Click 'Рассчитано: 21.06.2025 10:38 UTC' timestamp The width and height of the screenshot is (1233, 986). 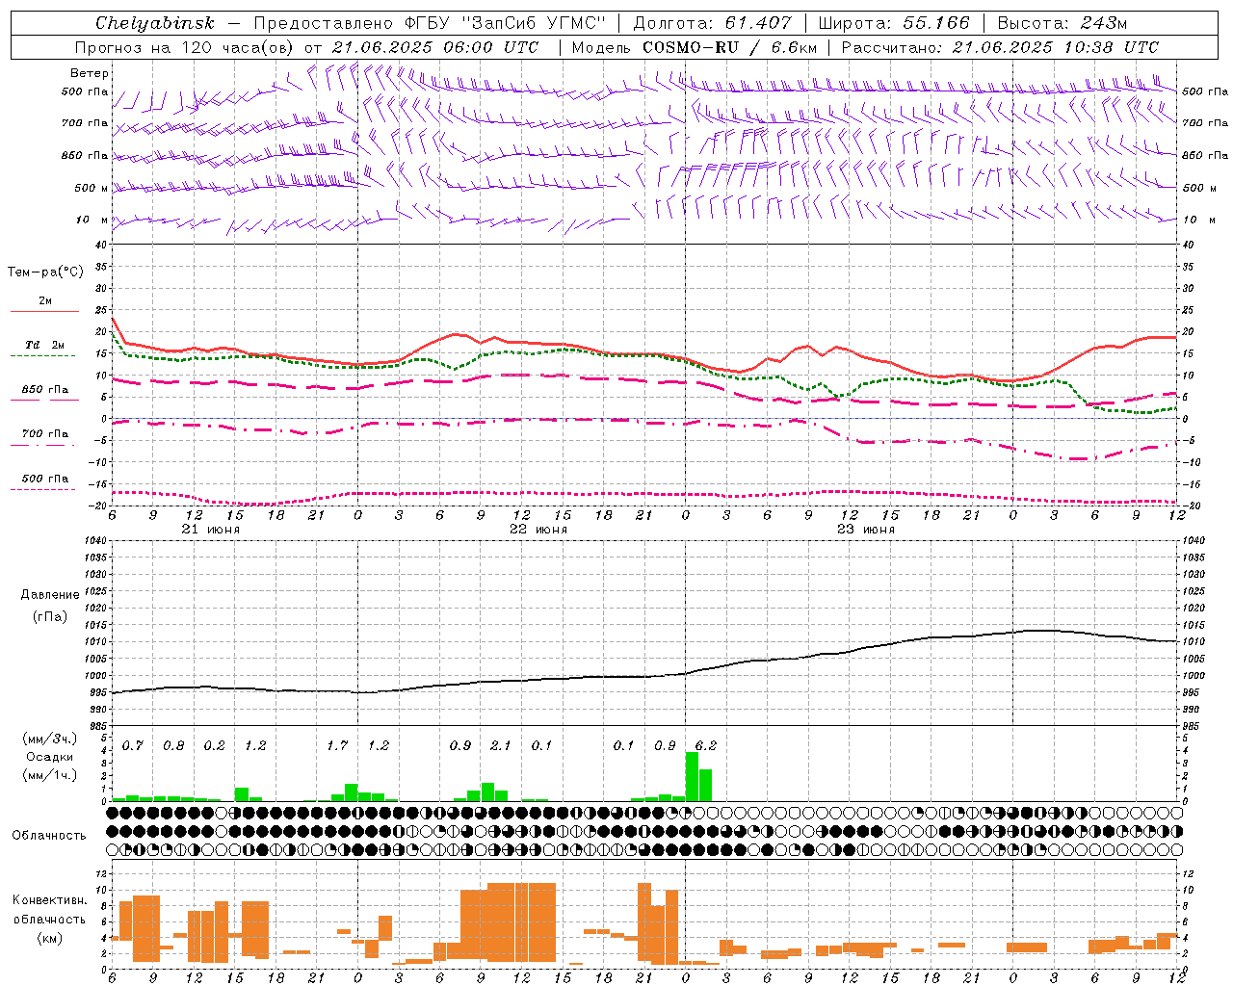point(1000,47)
